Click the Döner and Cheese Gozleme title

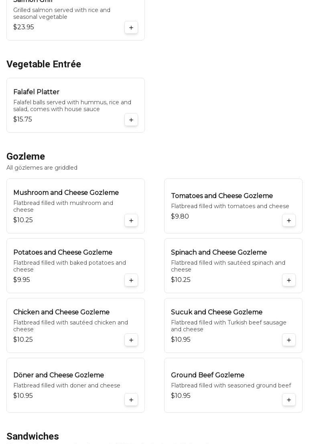click(x=59, y=375)
